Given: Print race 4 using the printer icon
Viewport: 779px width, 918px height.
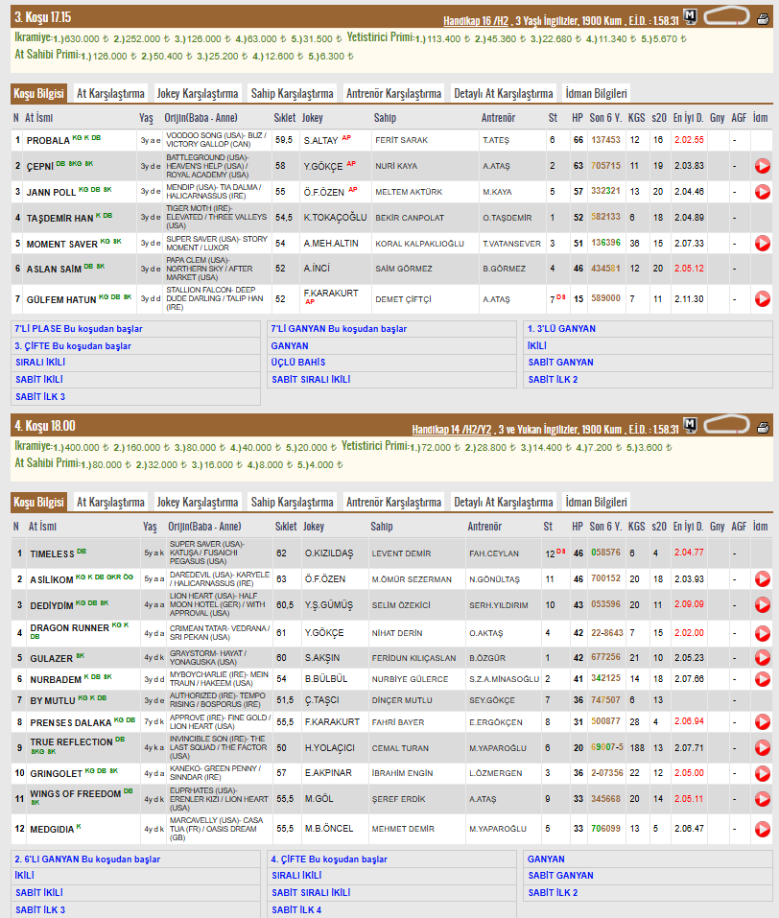Looking at the screenshot, I should [763, 428].
